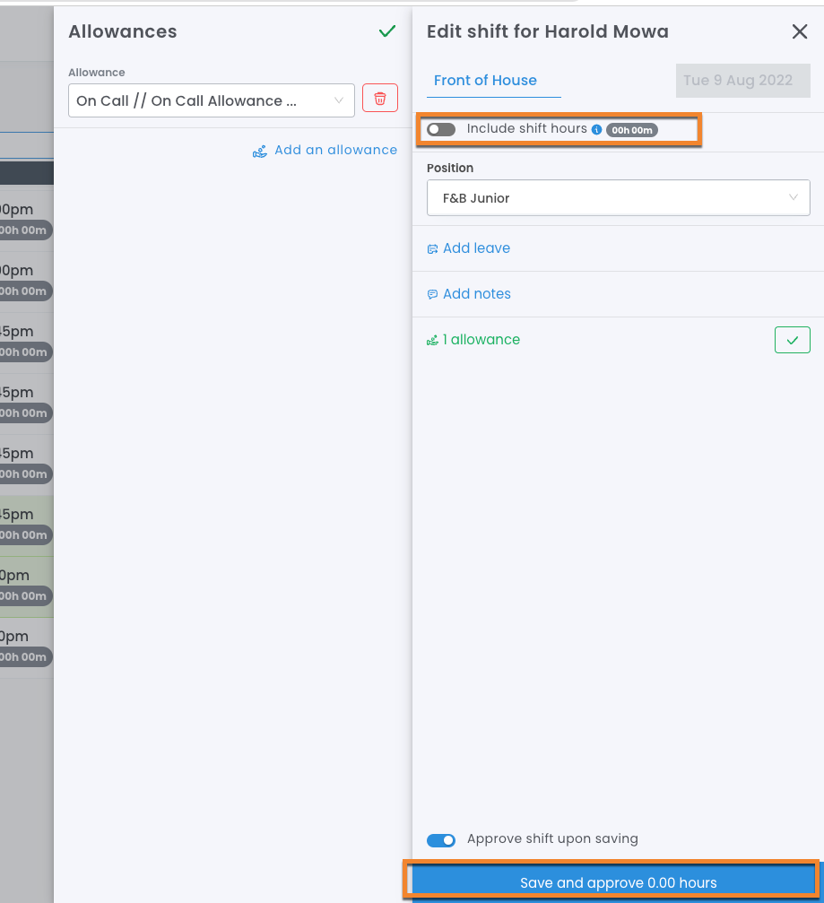This screenshot has width=824, height=903.
Task: Click the Add an allowance link
Action: (x=335, y=150)
